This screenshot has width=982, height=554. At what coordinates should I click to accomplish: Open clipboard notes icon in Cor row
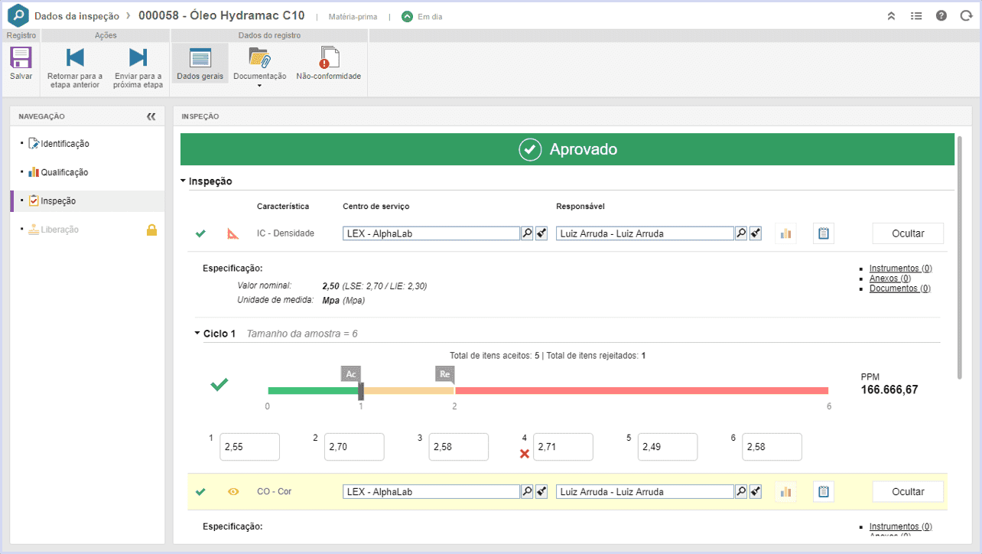(x=824, y=492)
